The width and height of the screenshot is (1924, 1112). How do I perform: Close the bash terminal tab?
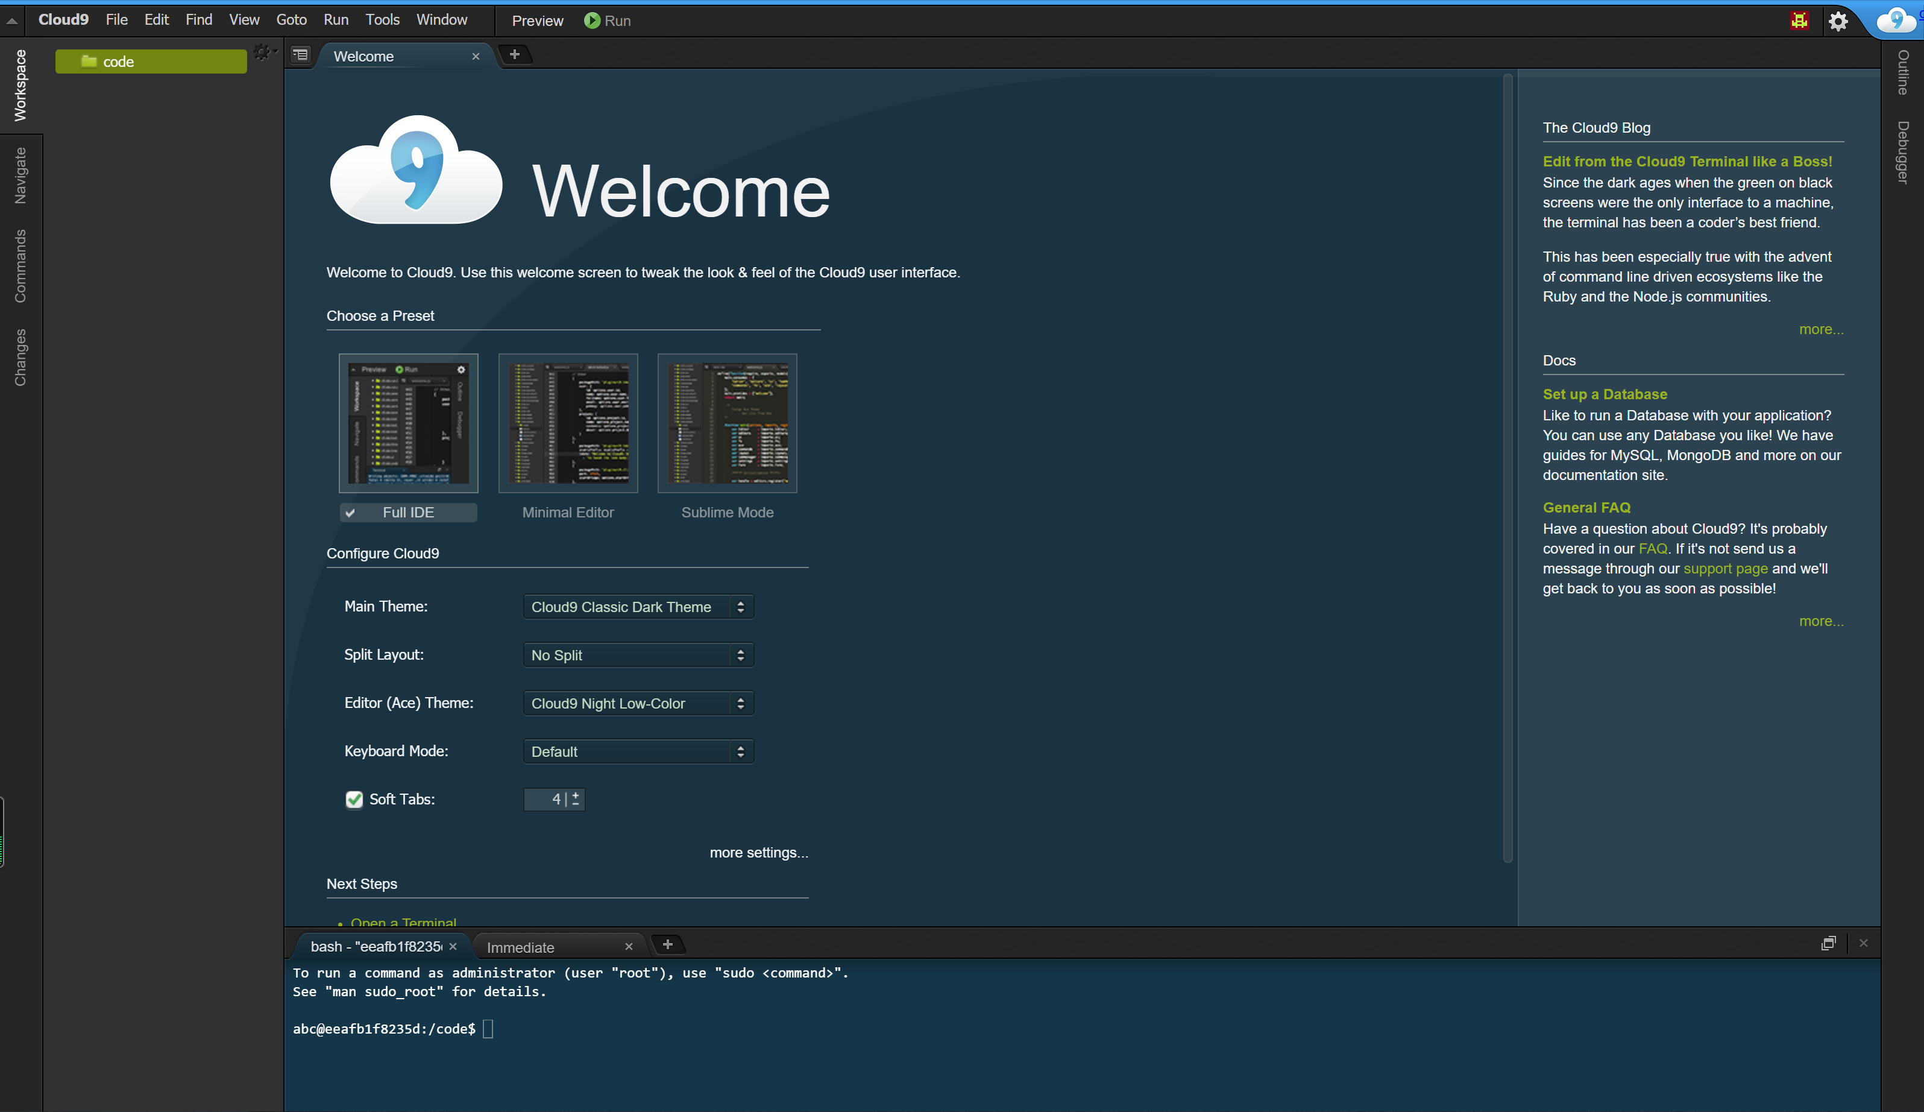pyautogui.click(x=453, y=946)
